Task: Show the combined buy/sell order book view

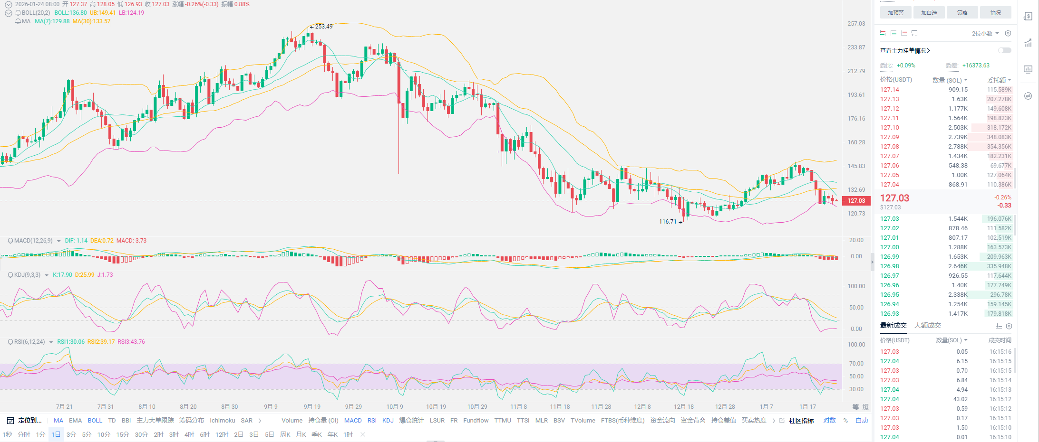Action: coord(883,33)
